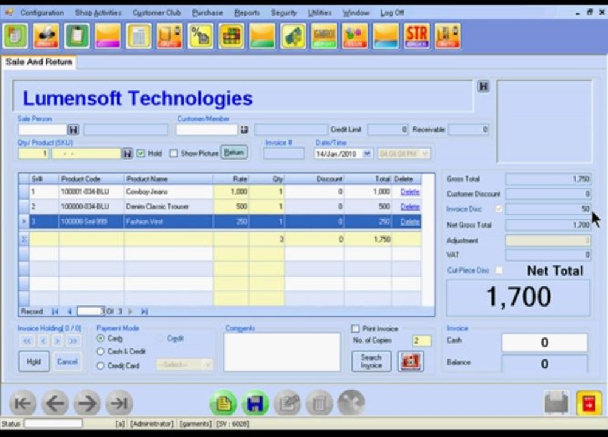Click the gray trash delete icon
This screenshot has width=608, height=437.
point(320,404)
